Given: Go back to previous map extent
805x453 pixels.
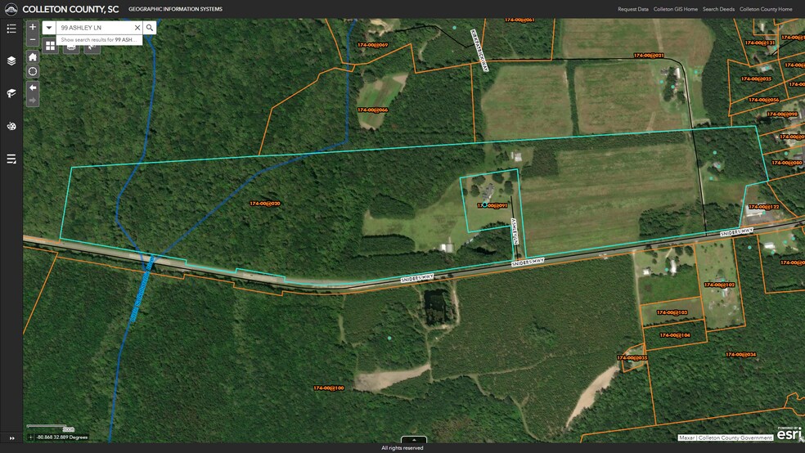Looking at the screenshot, I should (33, 87).
